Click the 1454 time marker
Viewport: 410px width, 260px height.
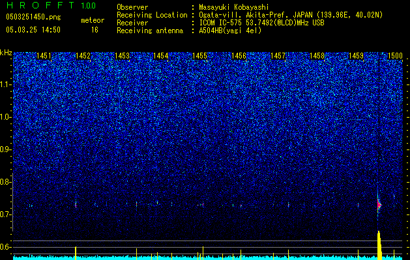160,56
